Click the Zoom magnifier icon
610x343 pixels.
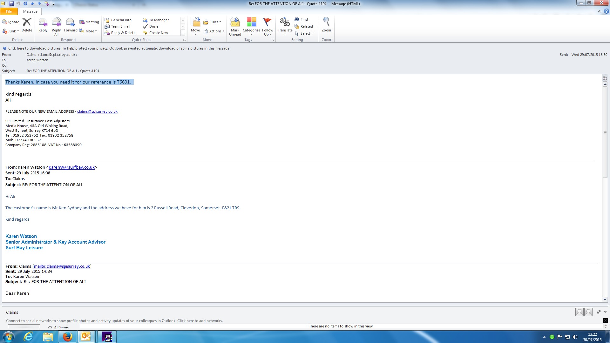(x=326, y=25)
